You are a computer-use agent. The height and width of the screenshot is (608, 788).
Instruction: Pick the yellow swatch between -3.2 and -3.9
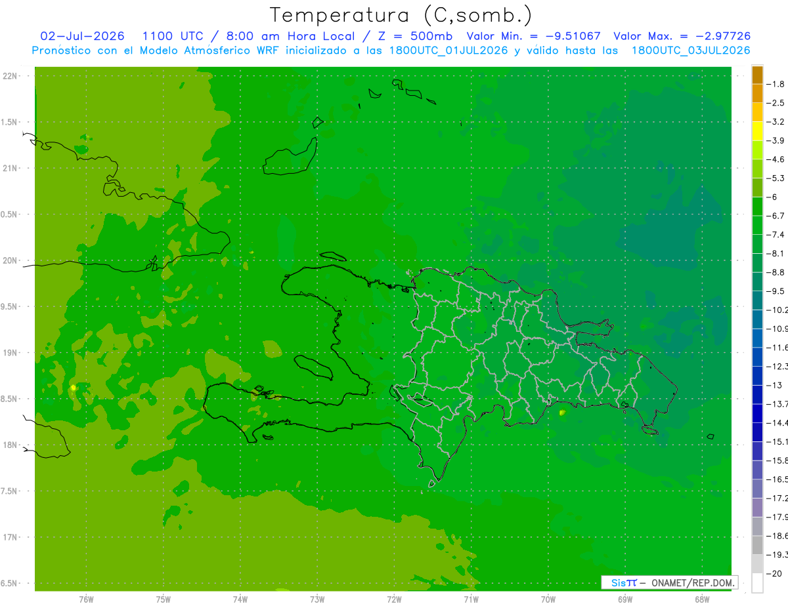(x=757, y=131)
